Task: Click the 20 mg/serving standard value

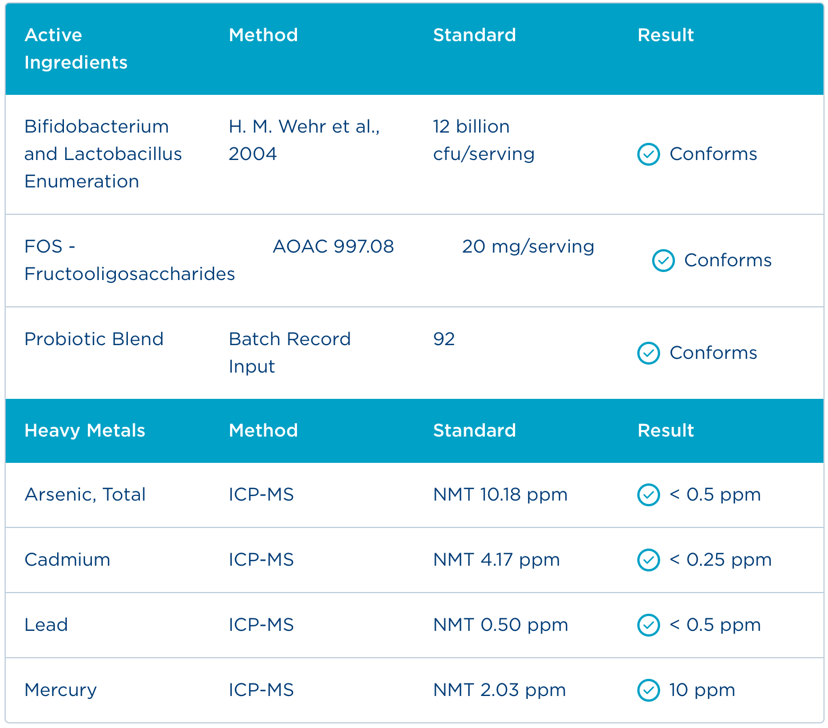Action: 528,247
